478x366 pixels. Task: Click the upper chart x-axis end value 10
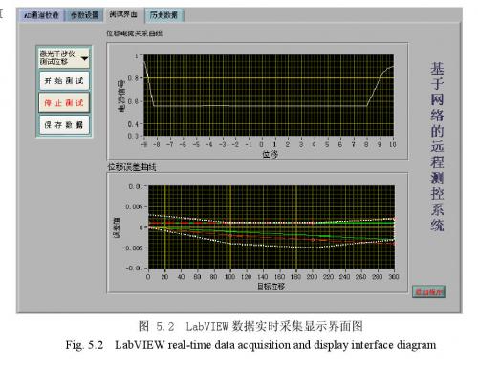pyautogui.click(x=392, y=144)
